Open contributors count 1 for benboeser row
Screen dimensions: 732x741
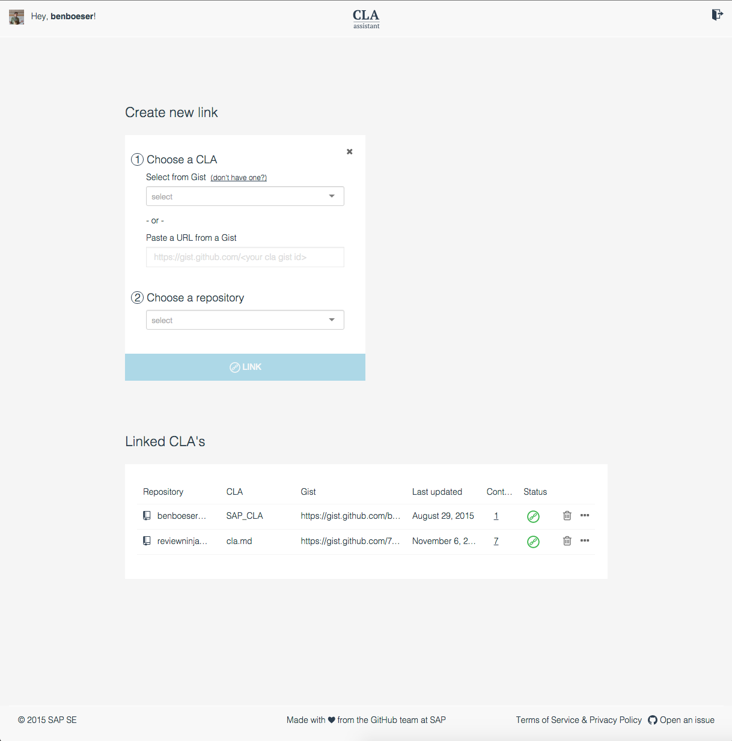tap(496, 516)
